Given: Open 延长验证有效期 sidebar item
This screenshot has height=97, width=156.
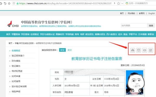Looking at the screenshot, I should click(19, 86).
